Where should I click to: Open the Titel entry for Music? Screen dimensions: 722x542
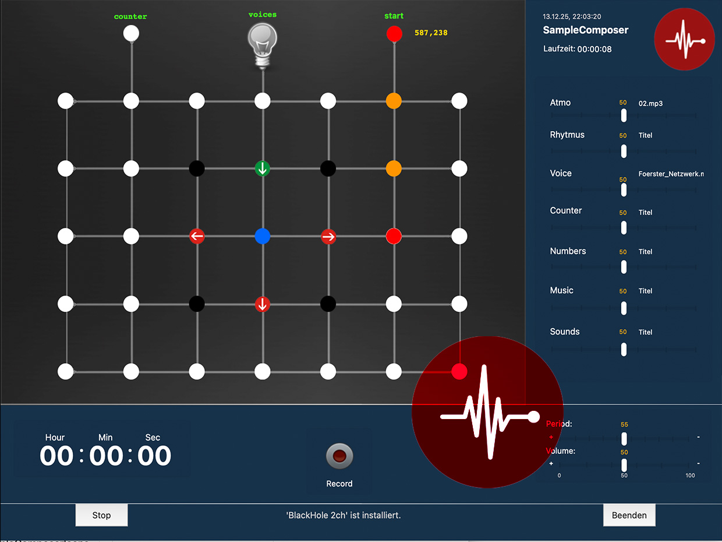coord(645,291)
